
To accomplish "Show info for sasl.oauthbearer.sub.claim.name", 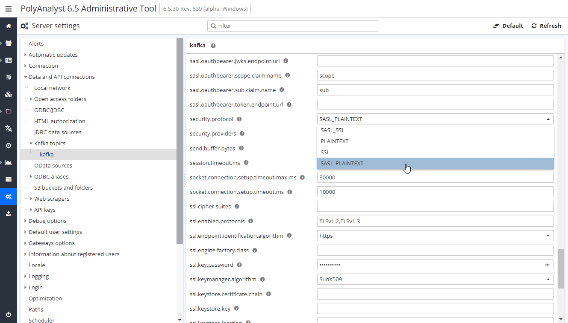I will (282, 90).
